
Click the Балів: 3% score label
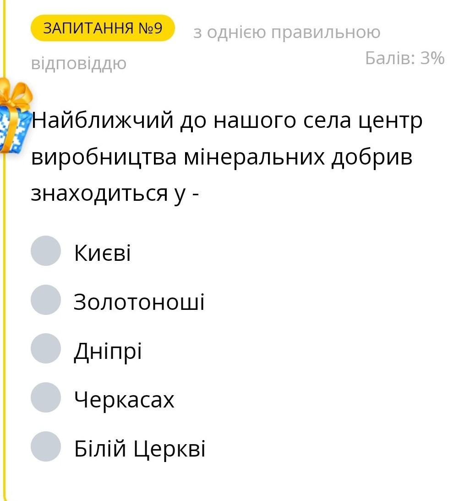(404, 58)
